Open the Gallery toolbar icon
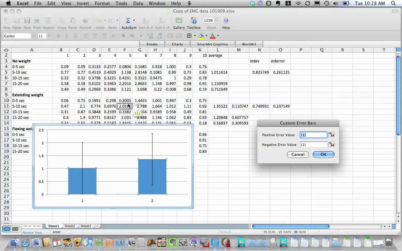 tap(179, 21)
